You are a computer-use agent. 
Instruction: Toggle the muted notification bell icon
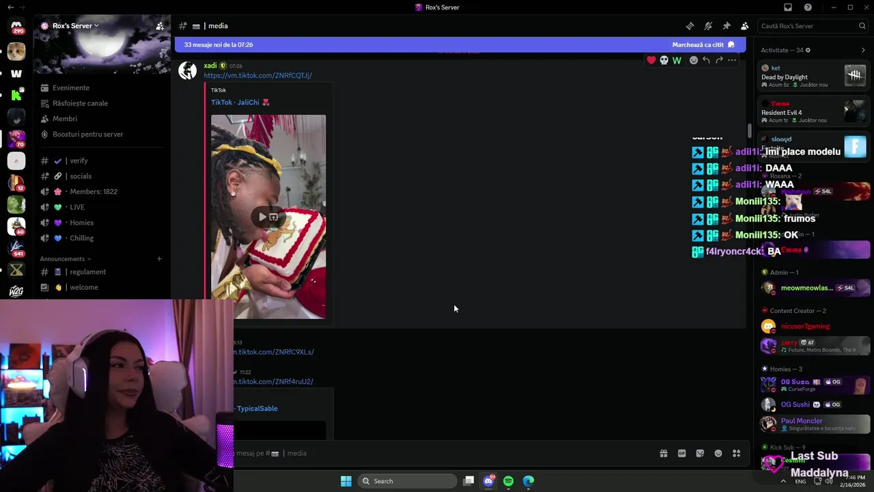[708, 26]
